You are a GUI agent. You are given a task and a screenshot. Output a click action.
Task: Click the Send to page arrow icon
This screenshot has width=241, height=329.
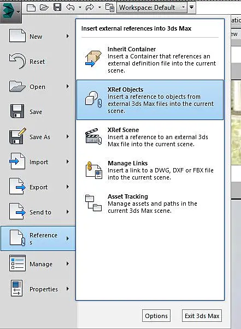click(x=17, y=211)
